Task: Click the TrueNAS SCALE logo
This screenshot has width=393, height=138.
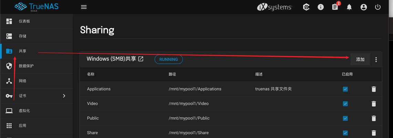Action: (x=37, y=7)
